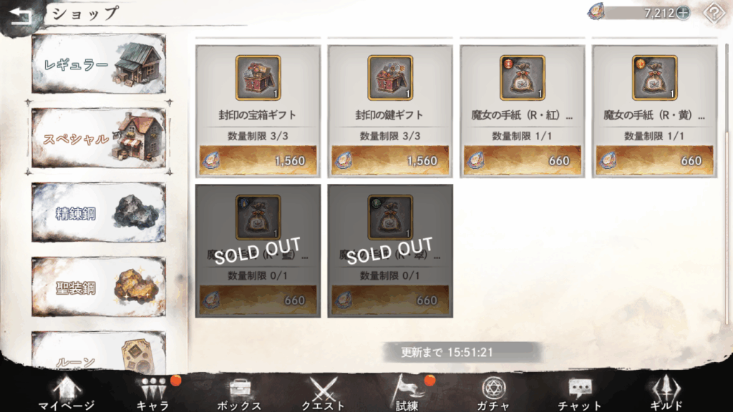Screen dimensions: 733x412
Task: Switch to the レギュラー shop tab
Action: 99,64
